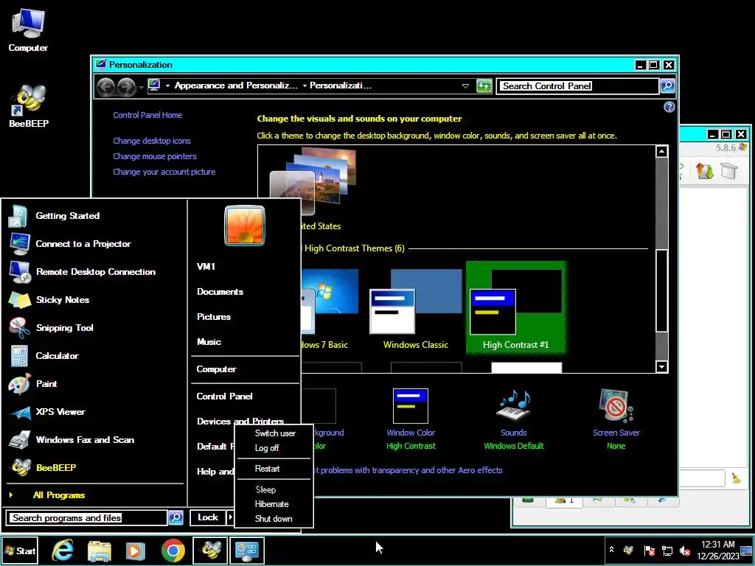This screenshot has height=566, width=755.
Task: Open the recent pages dropdown next to Forward
Action: point(141,87)
